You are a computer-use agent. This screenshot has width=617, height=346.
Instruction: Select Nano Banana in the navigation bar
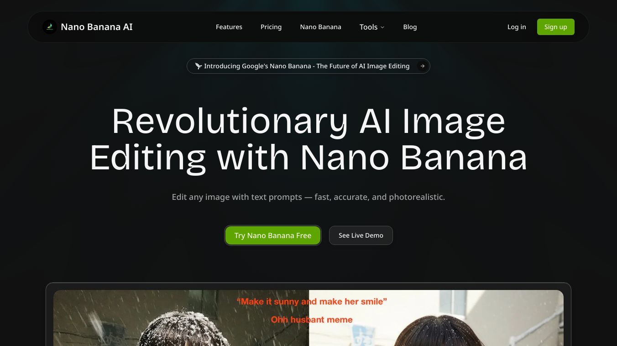point(320,27)
